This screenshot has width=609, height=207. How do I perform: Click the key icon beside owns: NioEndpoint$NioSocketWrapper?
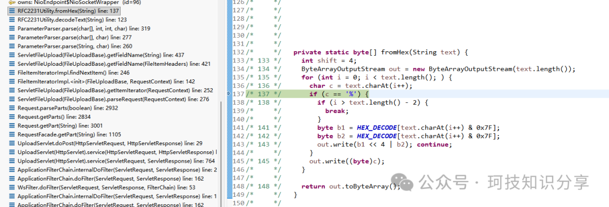coord(12,2)
